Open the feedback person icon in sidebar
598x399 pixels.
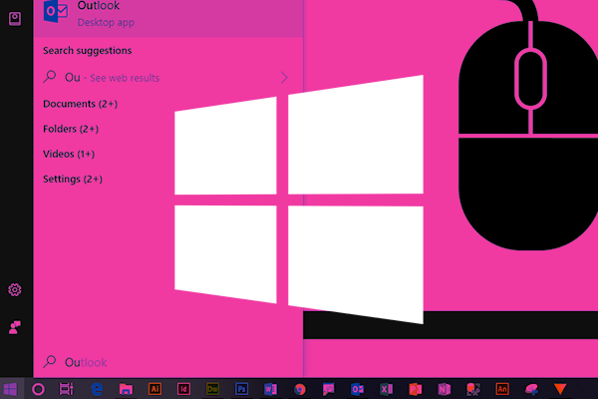(x=15, y=327)
